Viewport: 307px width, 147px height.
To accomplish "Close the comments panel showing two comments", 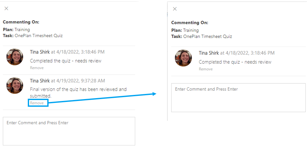I will [x=6, y=8].
